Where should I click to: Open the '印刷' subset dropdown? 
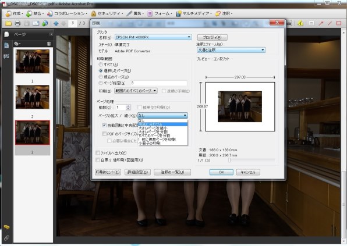click(136, 91)
